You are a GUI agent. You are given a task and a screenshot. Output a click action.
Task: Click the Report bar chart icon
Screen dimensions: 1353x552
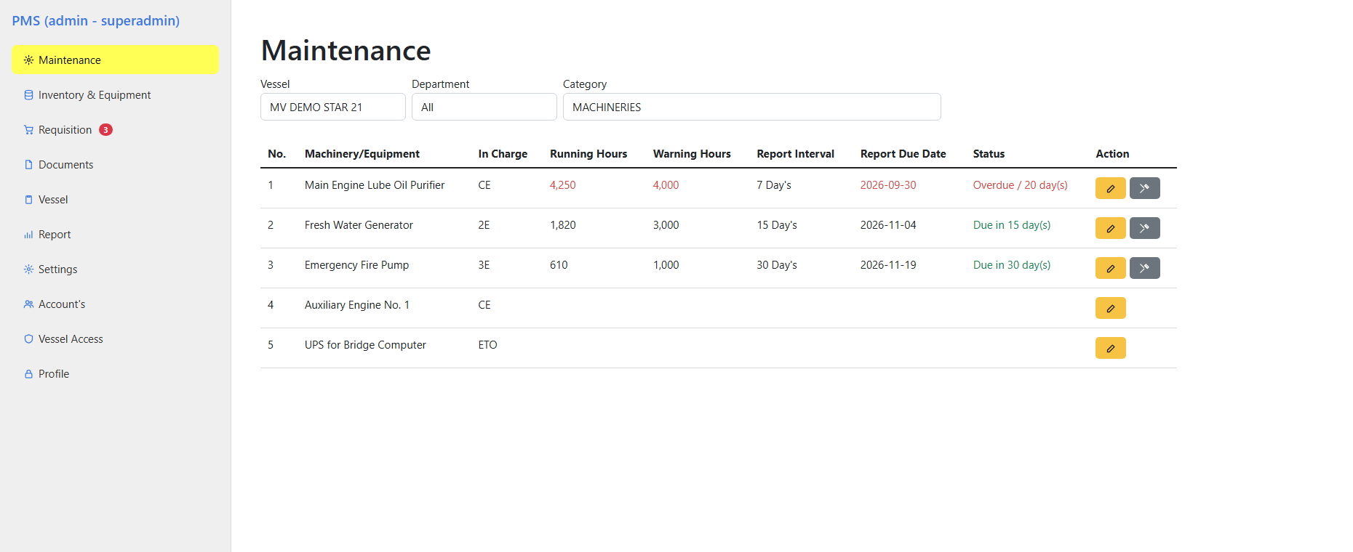[x=28, y=234]
